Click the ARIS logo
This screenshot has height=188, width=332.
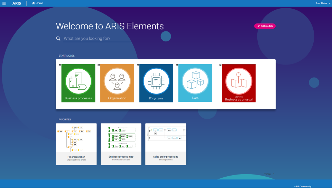click(17, 3)
